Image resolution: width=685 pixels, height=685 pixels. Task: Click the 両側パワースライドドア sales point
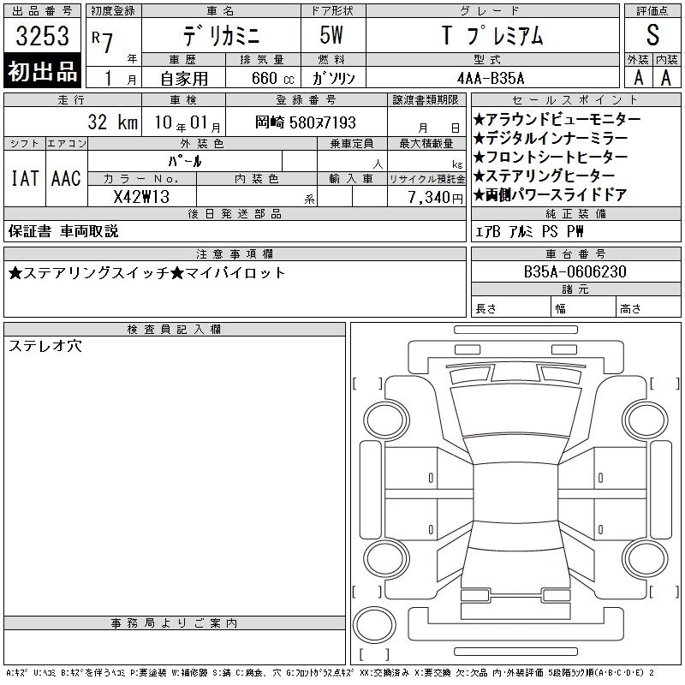coord(551,195)
